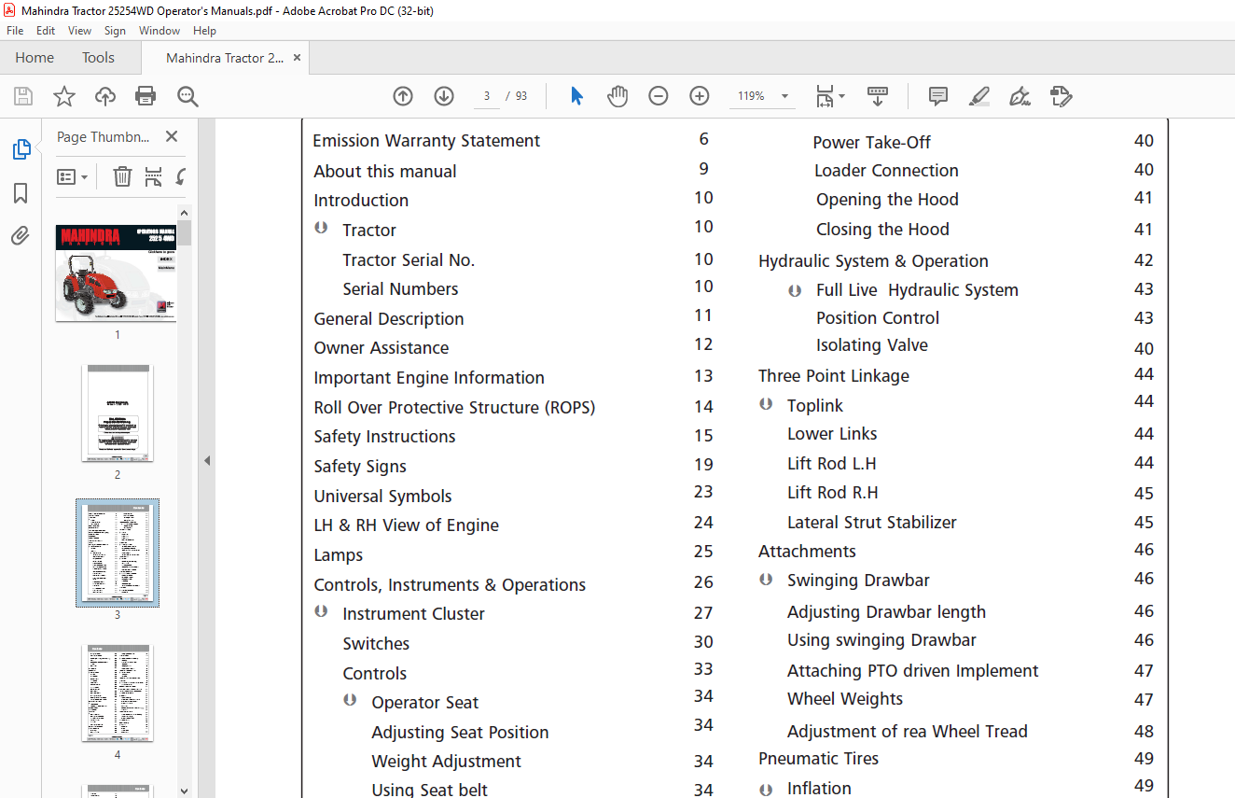Click the page number input field
Viewport: 1235px width, 798px height.
(486, 96)
